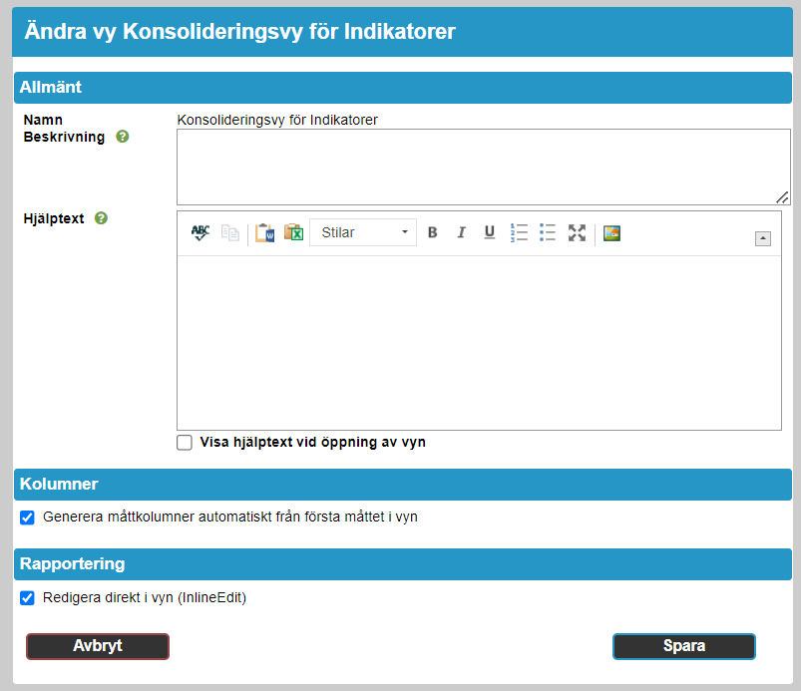801x691 pixels.
Task: Open the Stilar styles dropdown
Action: [x=363, y=232]
